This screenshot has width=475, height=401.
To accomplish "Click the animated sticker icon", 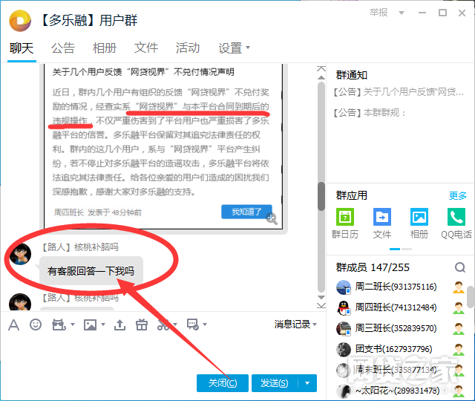I will 59,325.
